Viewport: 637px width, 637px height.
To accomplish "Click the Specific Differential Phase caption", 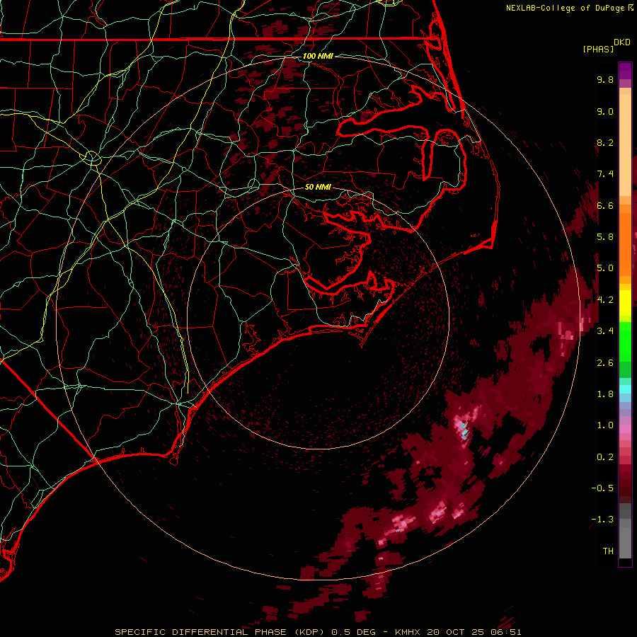I will tap(318, 632).
